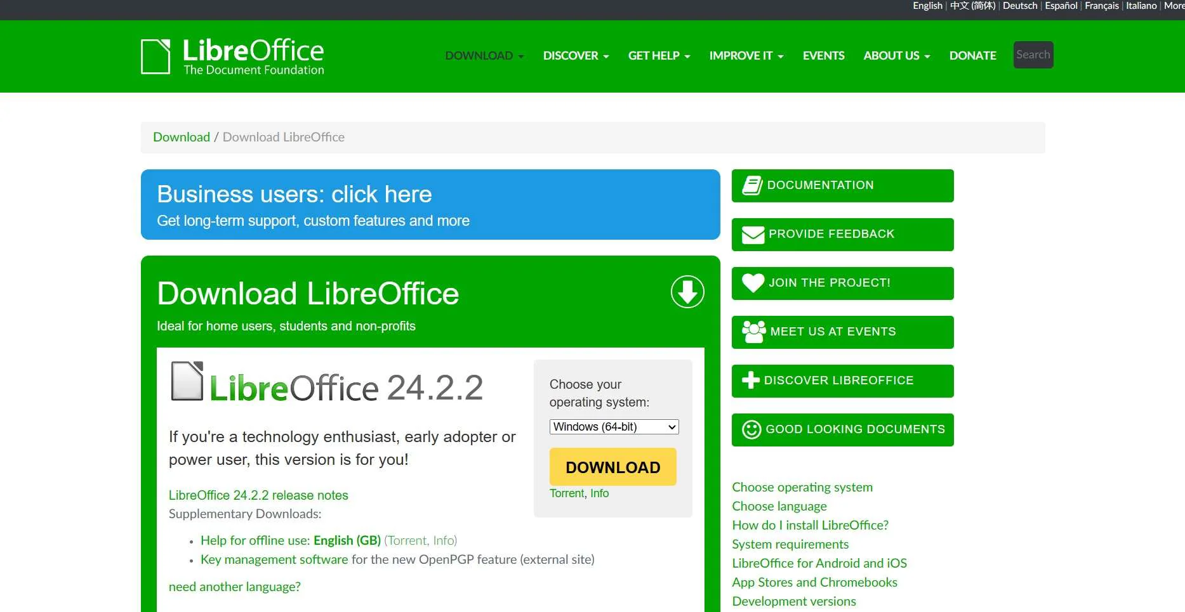Open the DONATE page
Image resolution: width=1185 pixels, height=612 pixels.
(x=972, y=56)
